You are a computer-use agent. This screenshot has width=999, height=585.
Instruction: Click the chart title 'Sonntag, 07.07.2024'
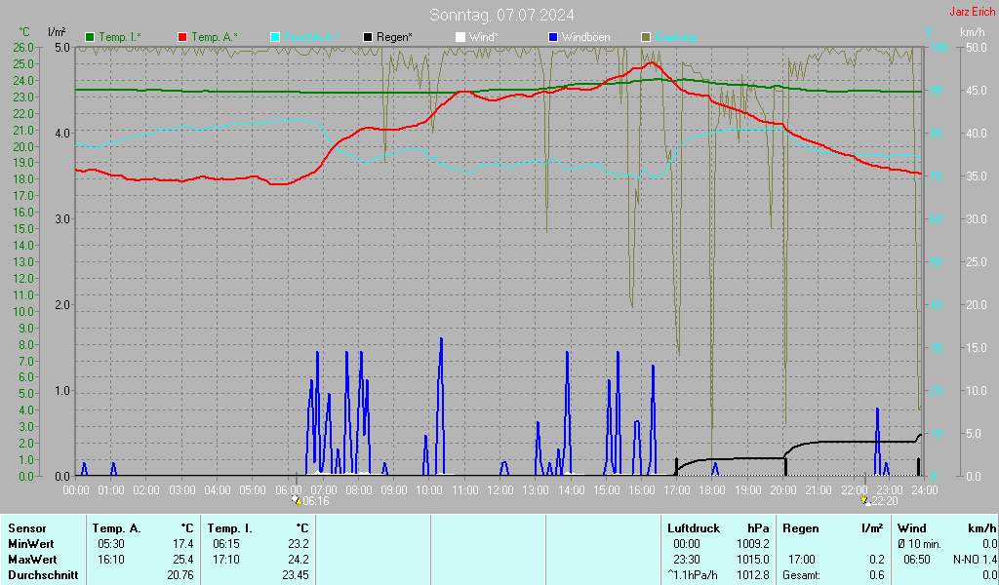[501, 15]
